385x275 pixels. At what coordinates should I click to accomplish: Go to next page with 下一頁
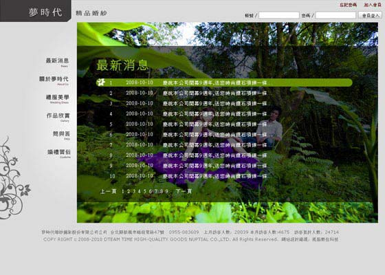[x=184, y=191]
